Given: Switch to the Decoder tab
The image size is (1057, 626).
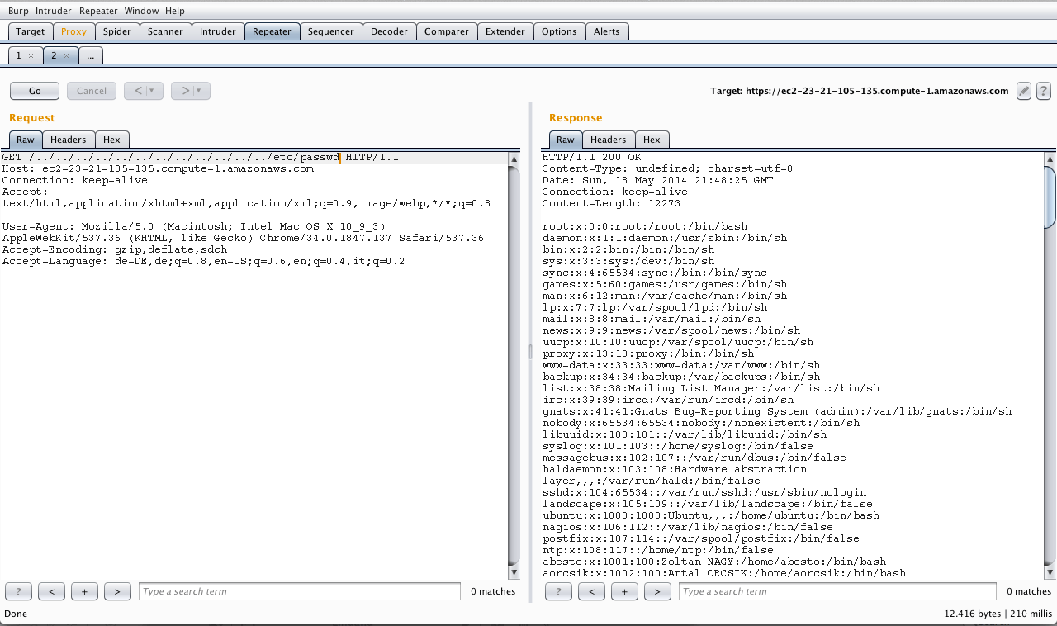Looking at the screenshot, I should pos(389,31).
